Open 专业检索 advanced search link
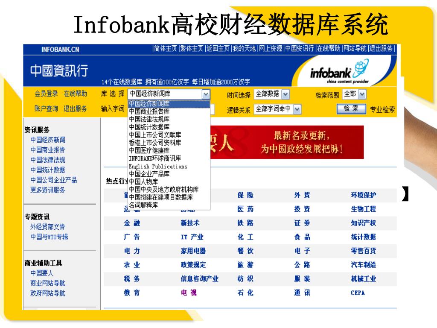This screenshot has height=328, width=437. [382, 109]
